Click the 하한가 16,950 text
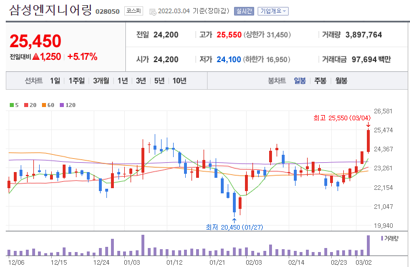Screen dimensions: 410x267 (267, 59)
